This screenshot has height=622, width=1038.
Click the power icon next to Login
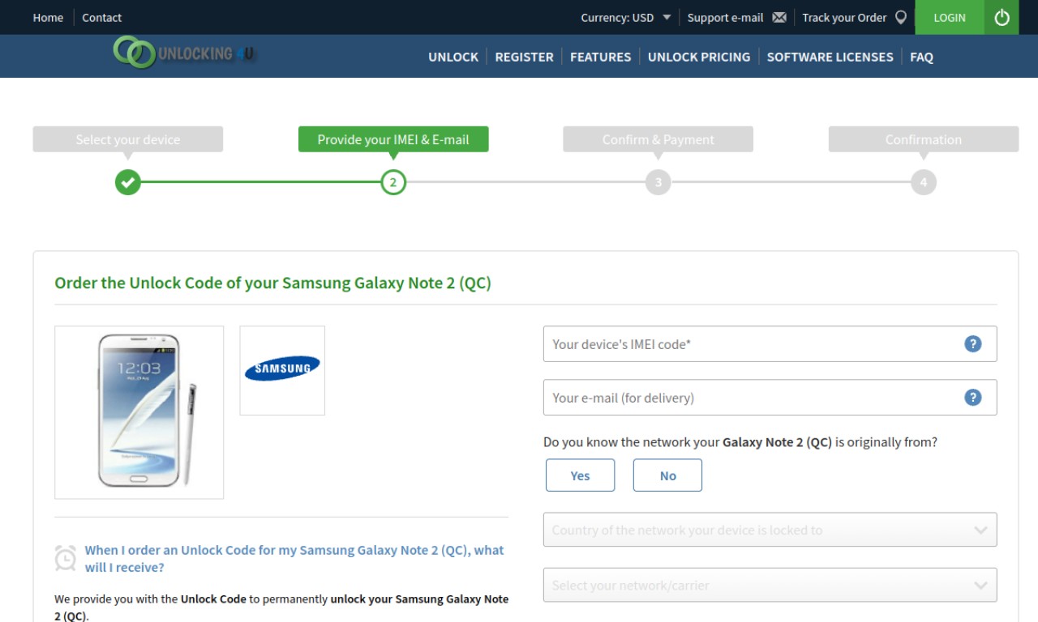[1002, 17]
